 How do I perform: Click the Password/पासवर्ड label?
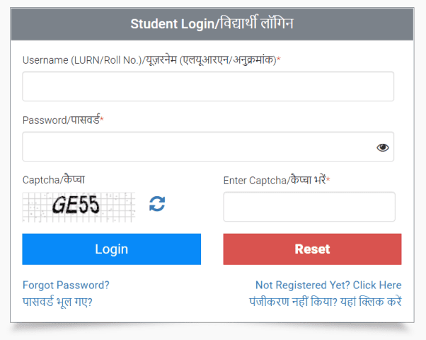coord(61,120)
